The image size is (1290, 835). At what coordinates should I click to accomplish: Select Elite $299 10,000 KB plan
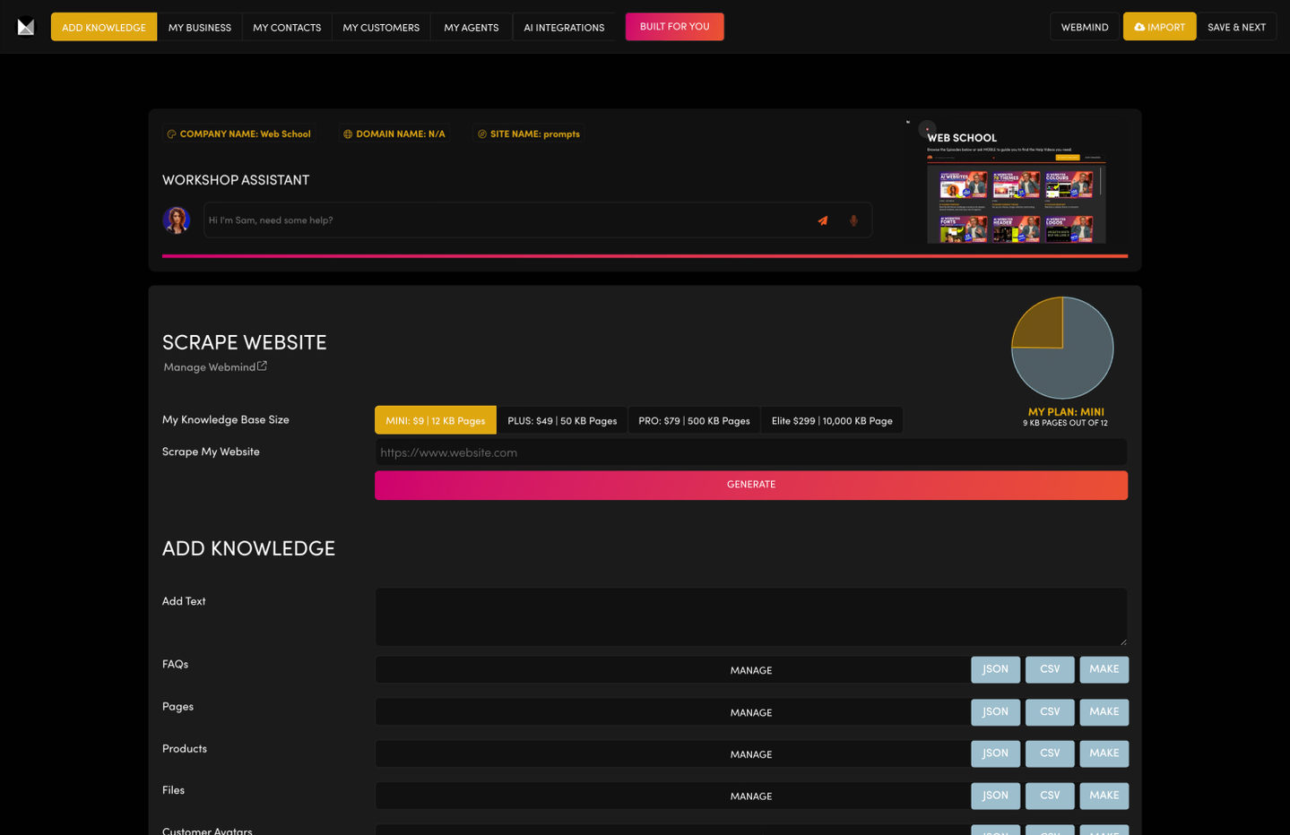832,420
